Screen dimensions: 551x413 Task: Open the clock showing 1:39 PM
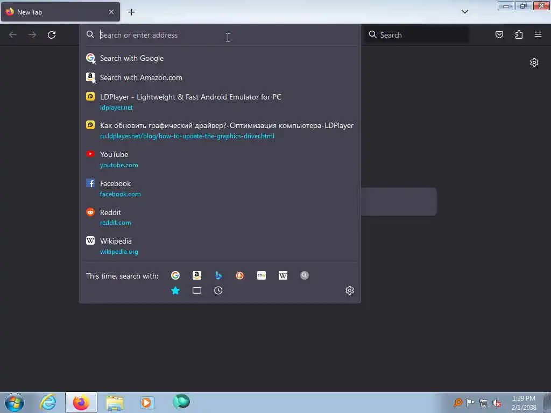(524, 403)
